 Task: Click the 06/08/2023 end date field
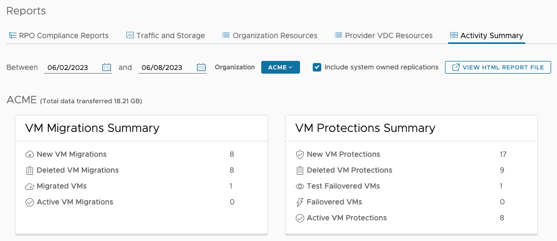coord(166,67)
